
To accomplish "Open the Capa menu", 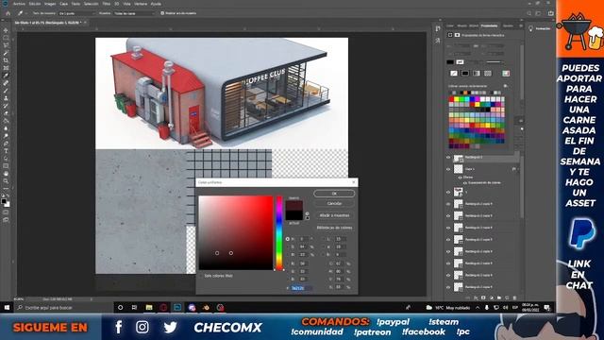I will 63,4.
